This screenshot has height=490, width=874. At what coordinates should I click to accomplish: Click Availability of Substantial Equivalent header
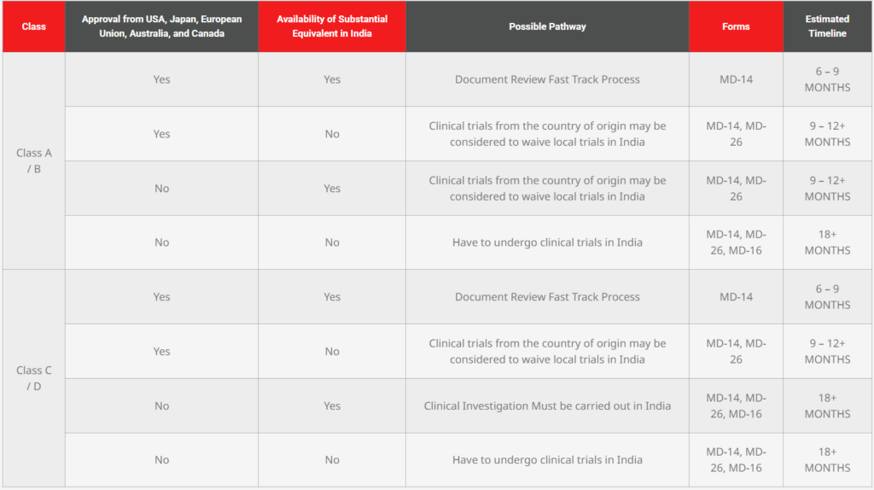point(332,26)
